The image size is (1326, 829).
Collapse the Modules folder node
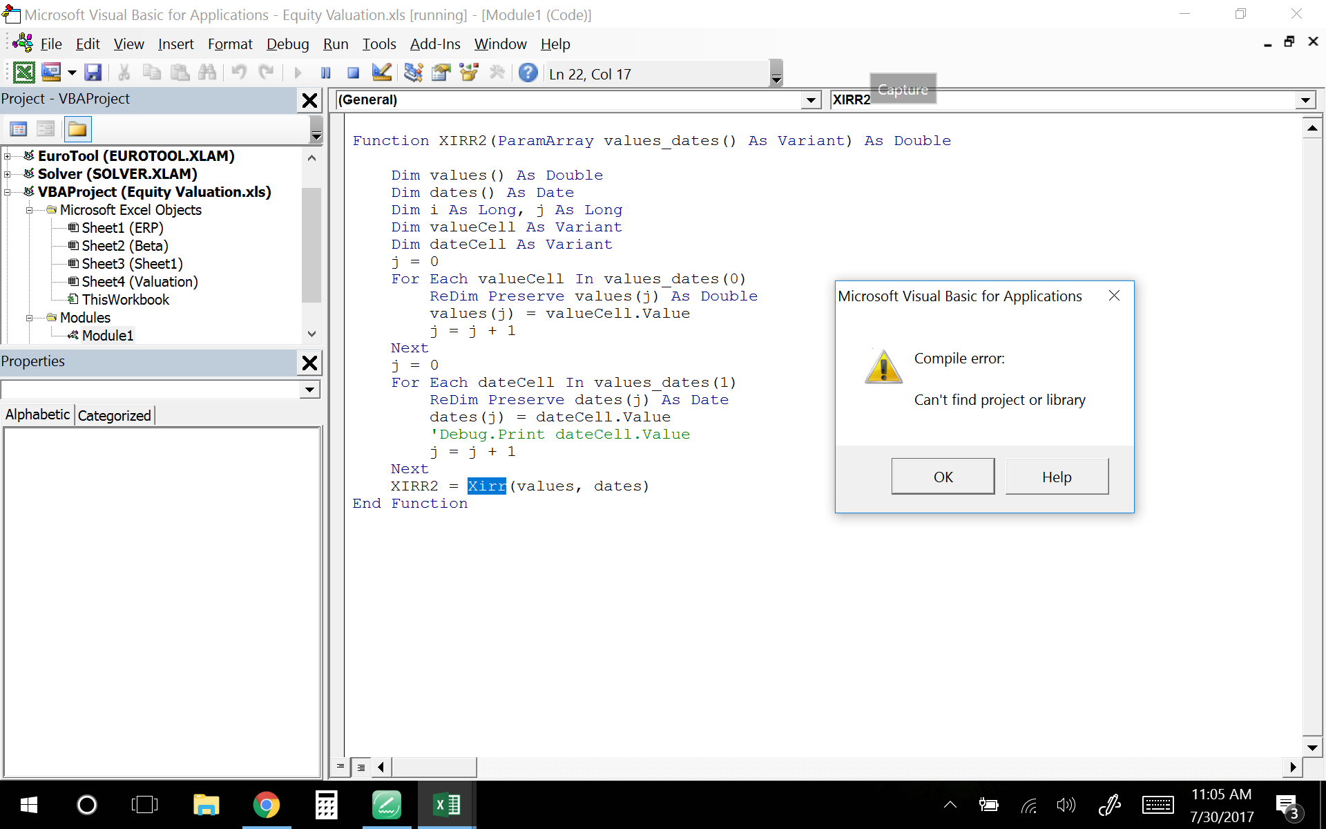[x=30, y=318]
